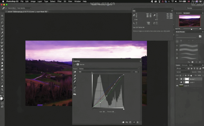Screen dimensions: 204x126
Task: Hide the Layer 0 layer
Action: tap(177, 86)
